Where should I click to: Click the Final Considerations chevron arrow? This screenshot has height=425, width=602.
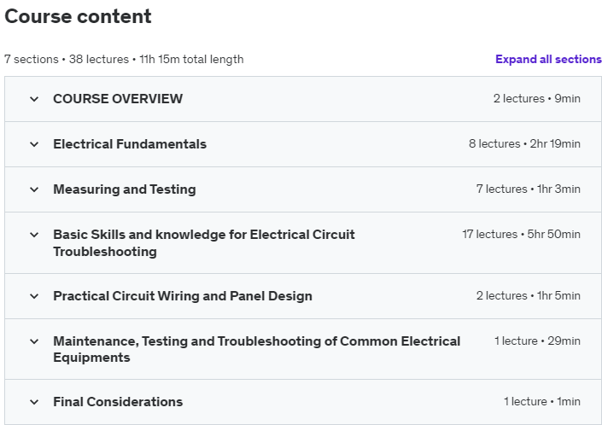(x=34, y=402)
